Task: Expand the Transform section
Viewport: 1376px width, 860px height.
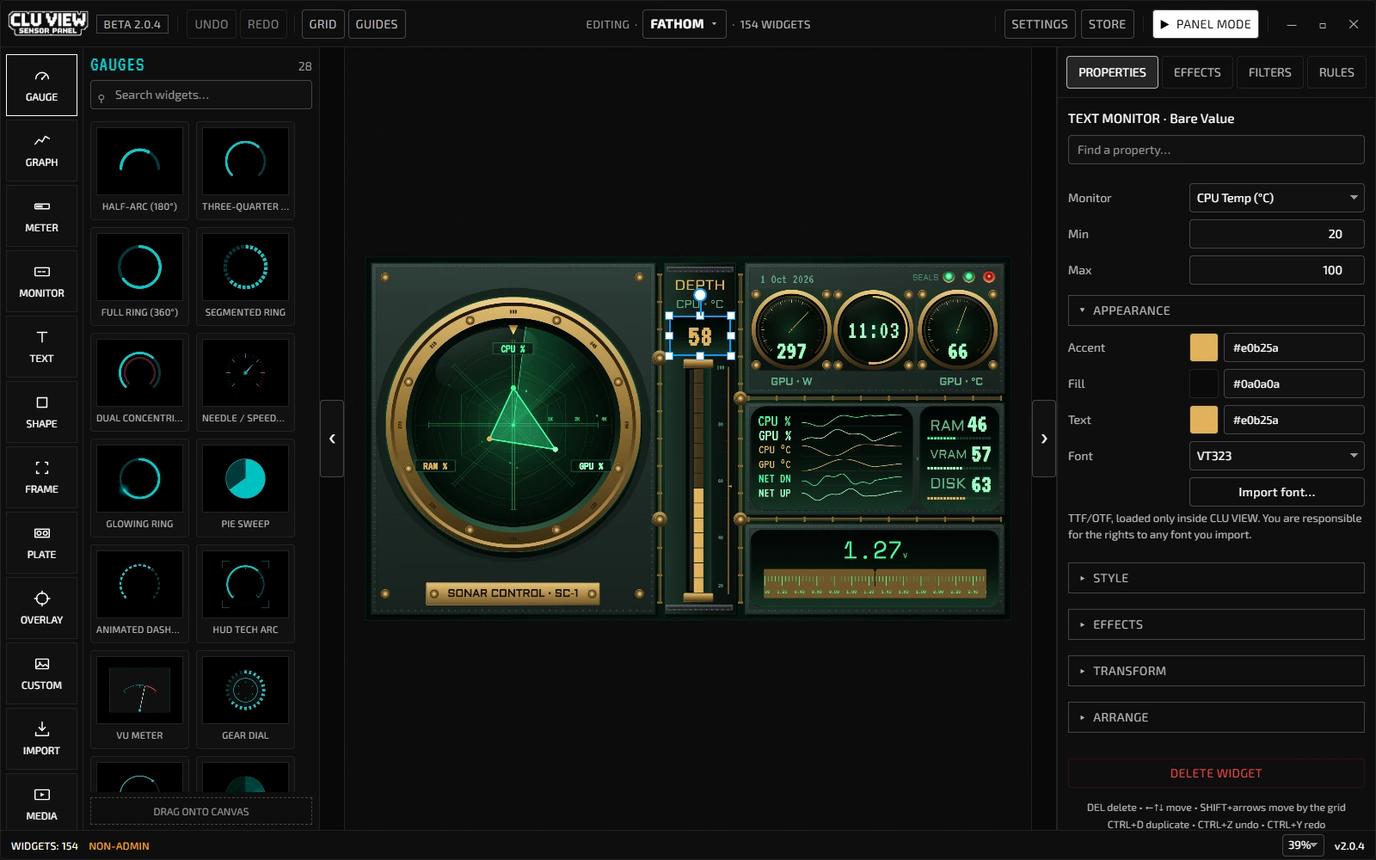Action: click(x=1216, y=671)
